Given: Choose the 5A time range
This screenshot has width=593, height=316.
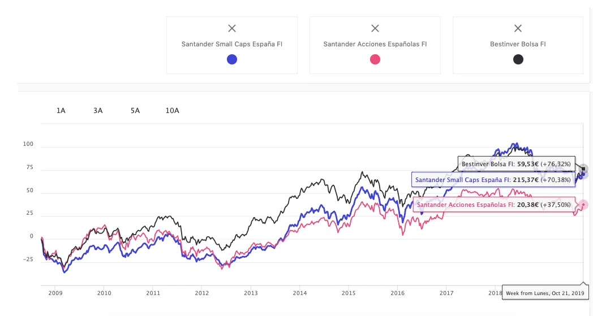Looking at the screenshot, I should click(x=135, y=111).
